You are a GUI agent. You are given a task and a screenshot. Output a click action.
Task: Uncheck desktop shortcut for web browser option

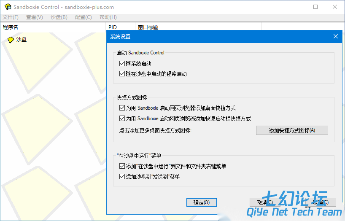(x=122, y=108)
